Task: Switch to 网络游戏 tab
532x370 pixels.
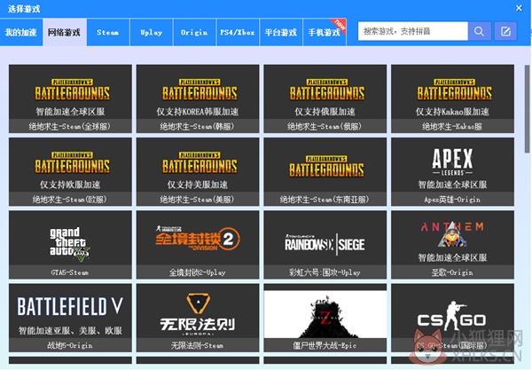Action: [x=65, y=32]
